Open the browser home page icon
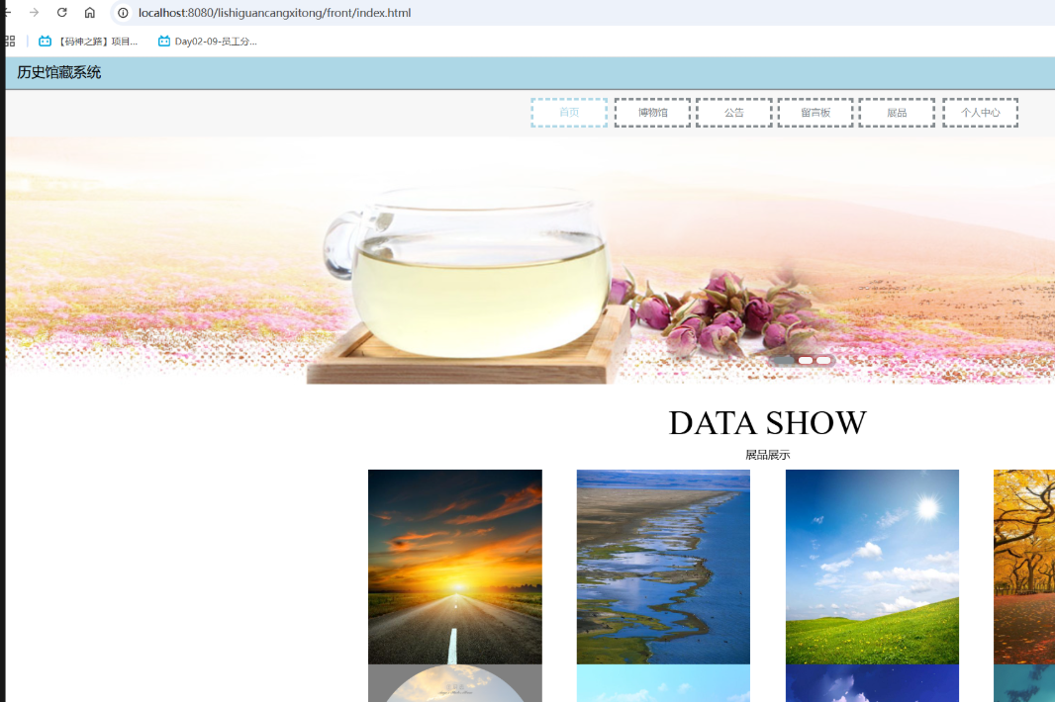 (89, 13)
